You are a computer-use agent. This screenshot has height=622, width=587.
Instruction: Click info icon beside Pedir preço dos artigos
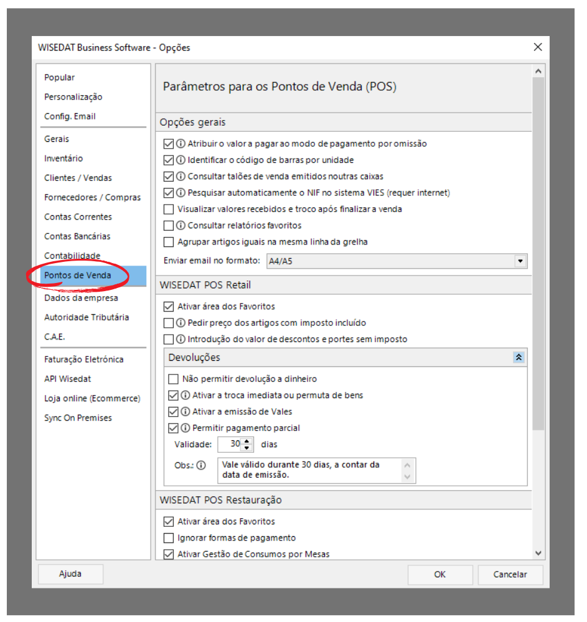point(181,323)
